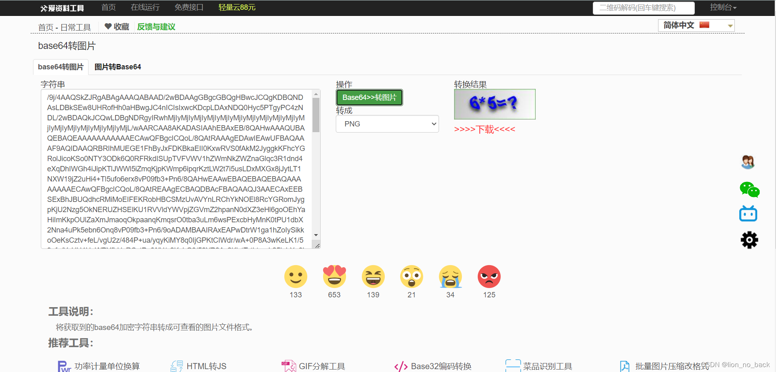Click the textarea resize handle corner
The image size is (776, 372).
point(317,245)
